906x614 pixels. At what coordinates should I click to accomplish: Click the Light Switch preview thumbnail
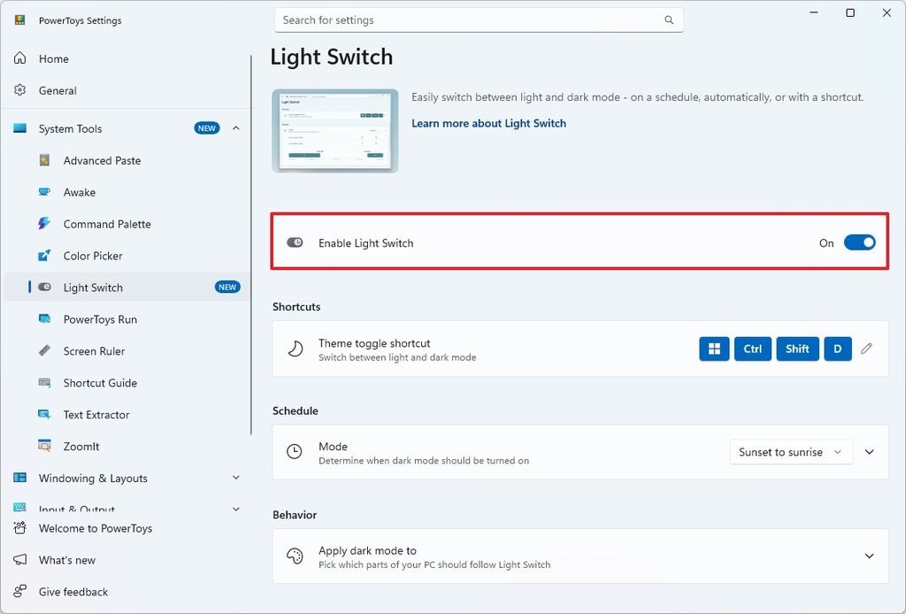pos(335,131)
